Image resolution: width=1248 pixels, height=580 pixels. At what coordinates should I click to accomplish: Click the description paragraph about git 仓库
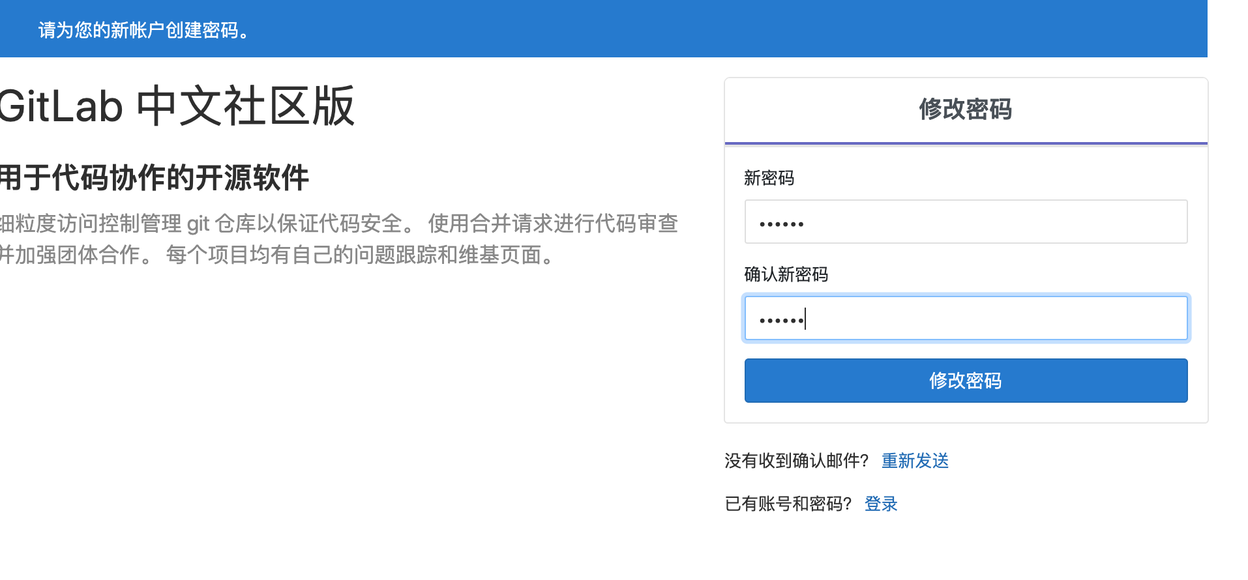[x=339, y=239]
